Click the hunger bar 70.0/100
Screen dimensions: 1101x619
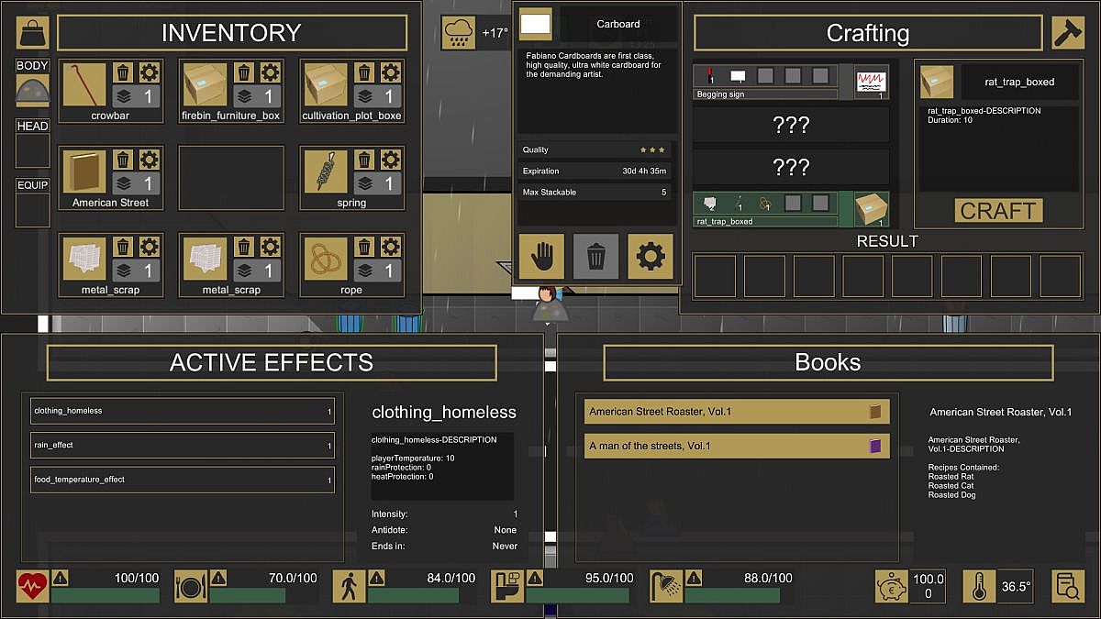point(263,595)
